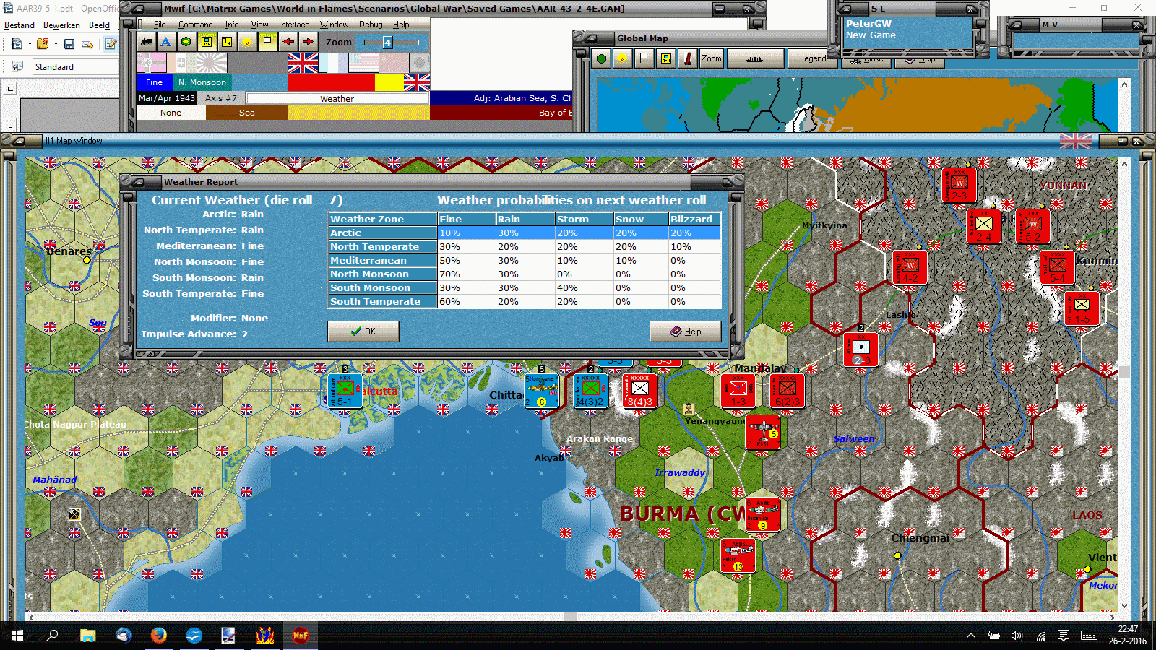The width and height of the screenshot is (1156, 650).
Task: Click the New Game entry in S L window
Action: click(x=871, y=35)
